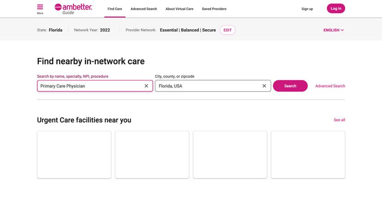This screenshot has height=200, width=382.
Task: Click the Sign up link
Action: (307, 9)
